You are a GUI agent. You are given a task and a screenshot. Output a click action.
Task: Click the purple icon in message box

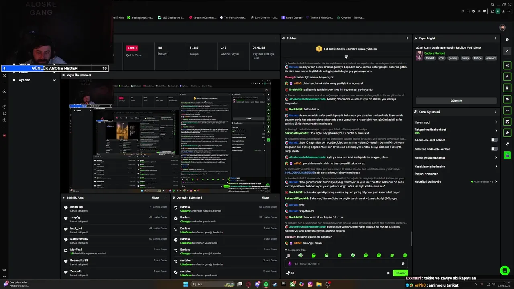click(290, 263)
